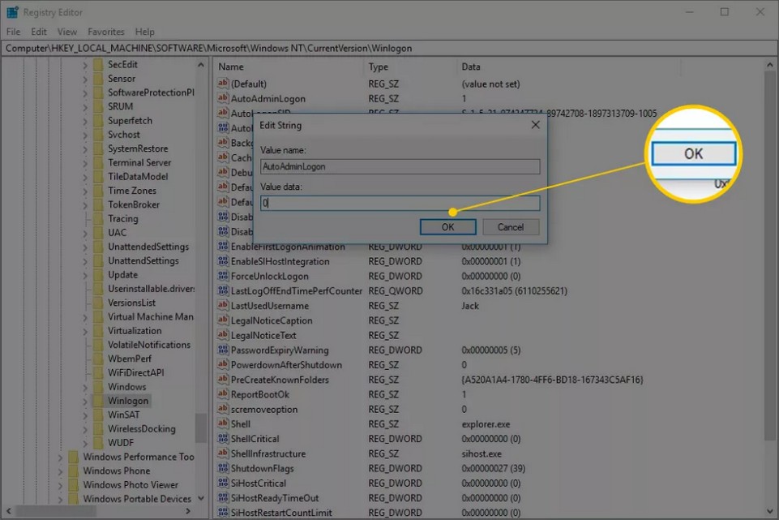779x520 pixels.
Task: Select the ShellCritical DWORD icon
Action: [223, 438]
